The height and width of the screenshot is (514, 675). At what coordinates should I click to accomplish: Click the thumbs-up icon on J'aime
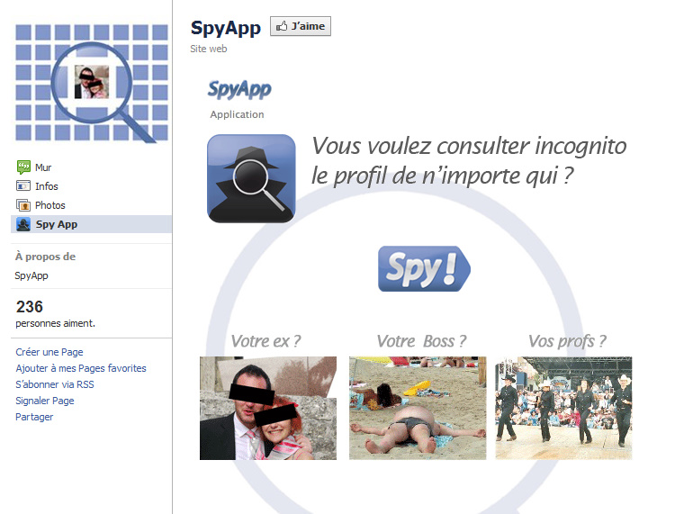282,26
